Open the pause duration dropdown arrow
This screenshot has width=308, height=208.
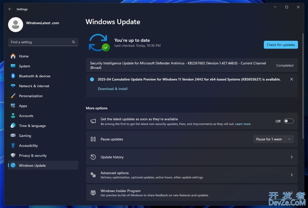289,139
